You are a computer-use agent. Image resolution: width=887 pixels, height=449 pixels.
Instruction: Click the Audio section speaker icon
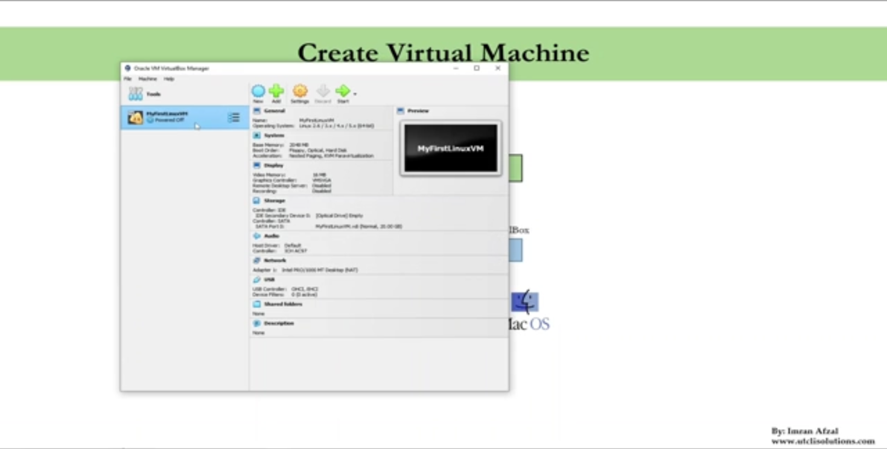(x=257, y=236)
